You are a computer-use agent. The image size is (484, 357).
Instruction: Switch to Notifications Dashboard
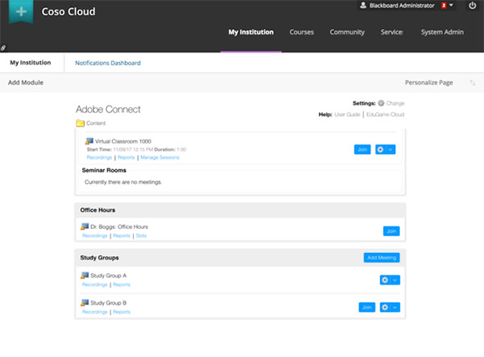(x=108, y=63)
